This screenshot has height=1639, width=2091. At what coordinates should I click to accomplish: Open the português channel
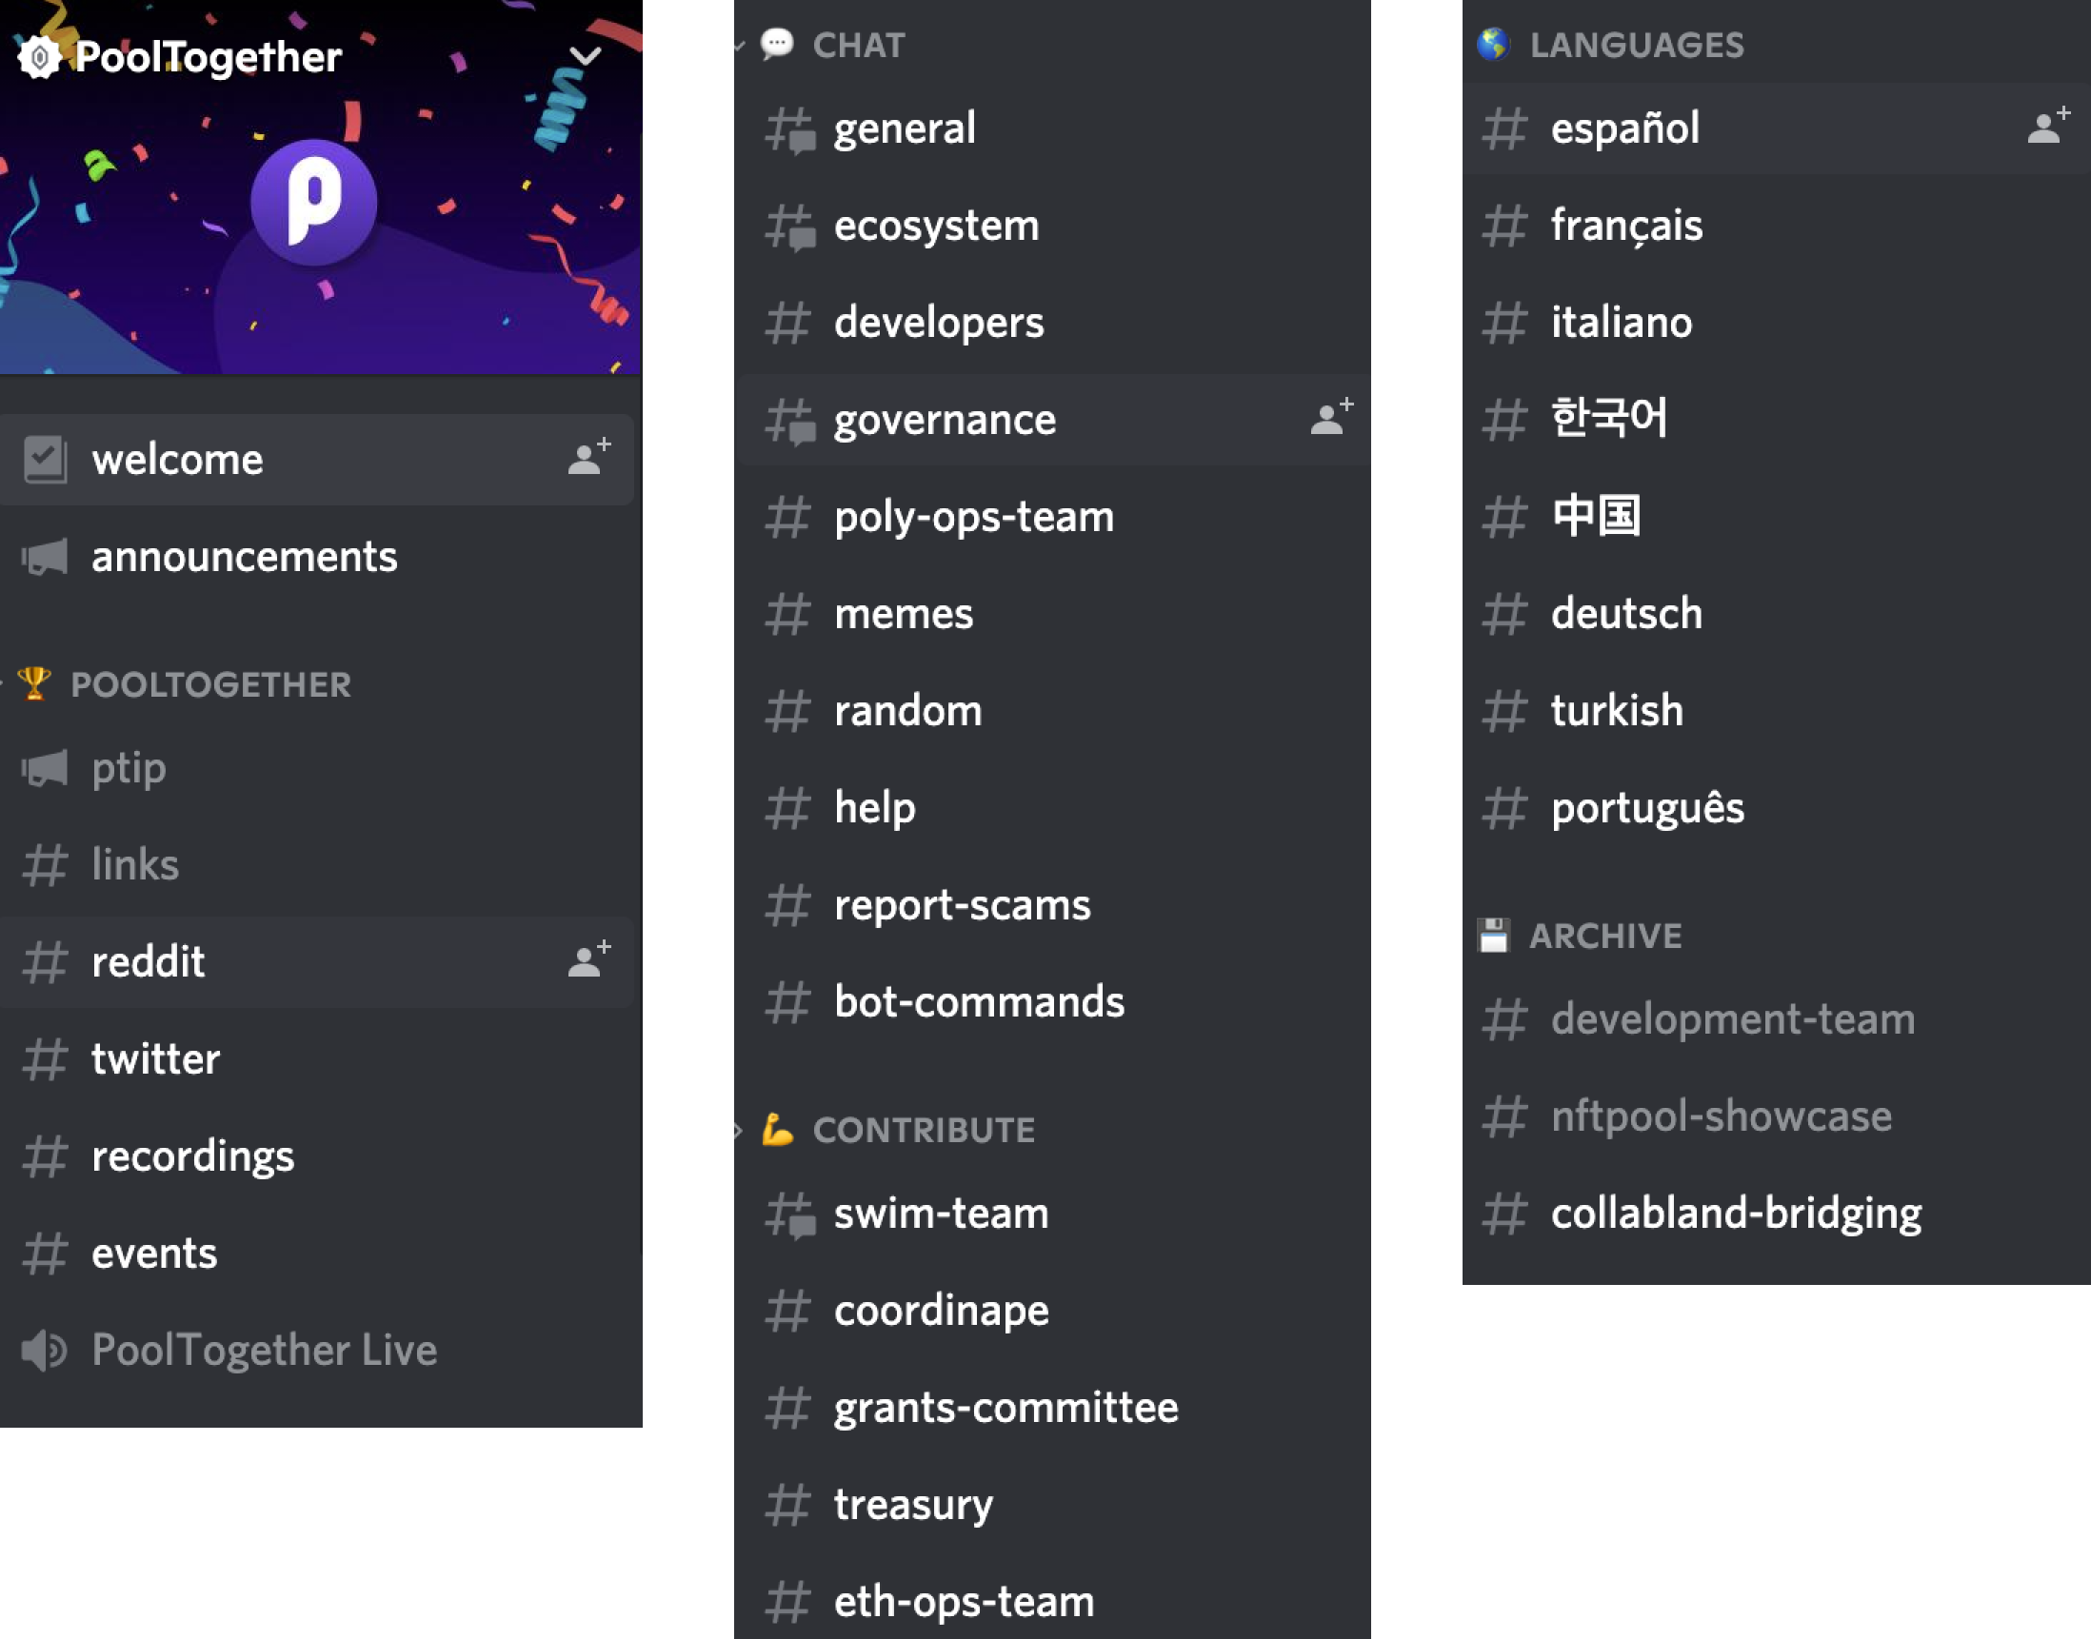(1776, 808)
